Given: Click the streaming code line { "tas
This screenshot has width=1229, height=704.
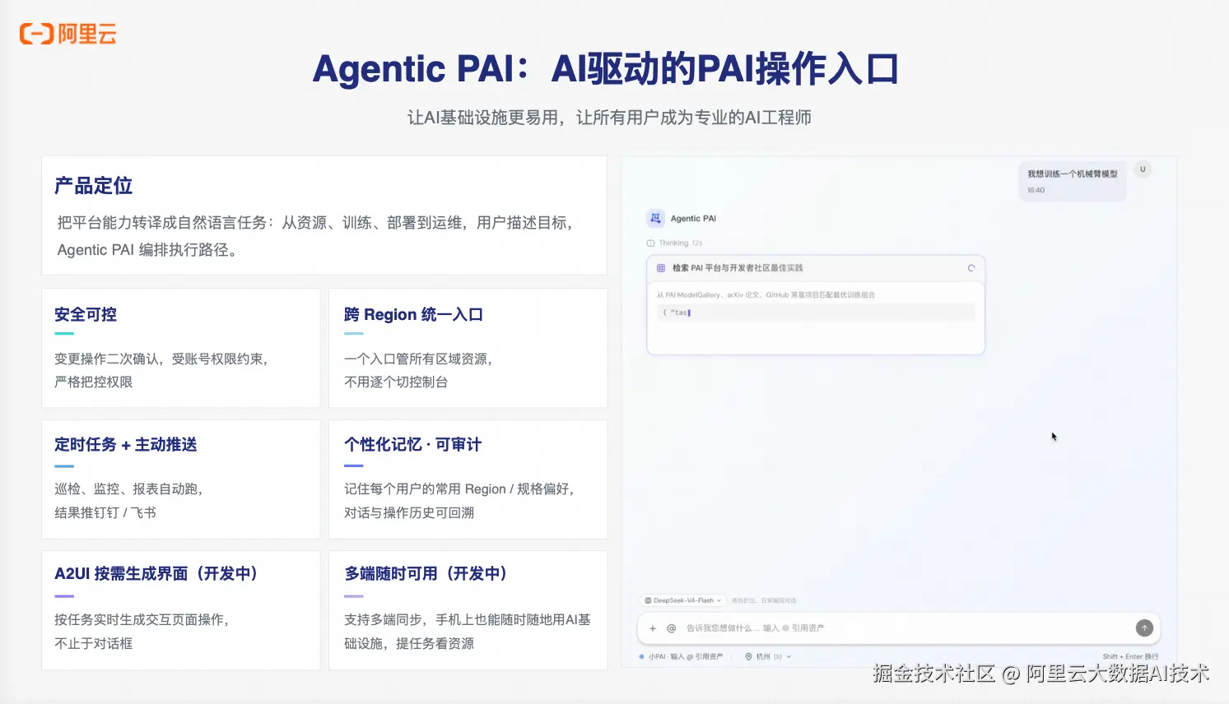Looking at the screenshot, I should point(677,313).
